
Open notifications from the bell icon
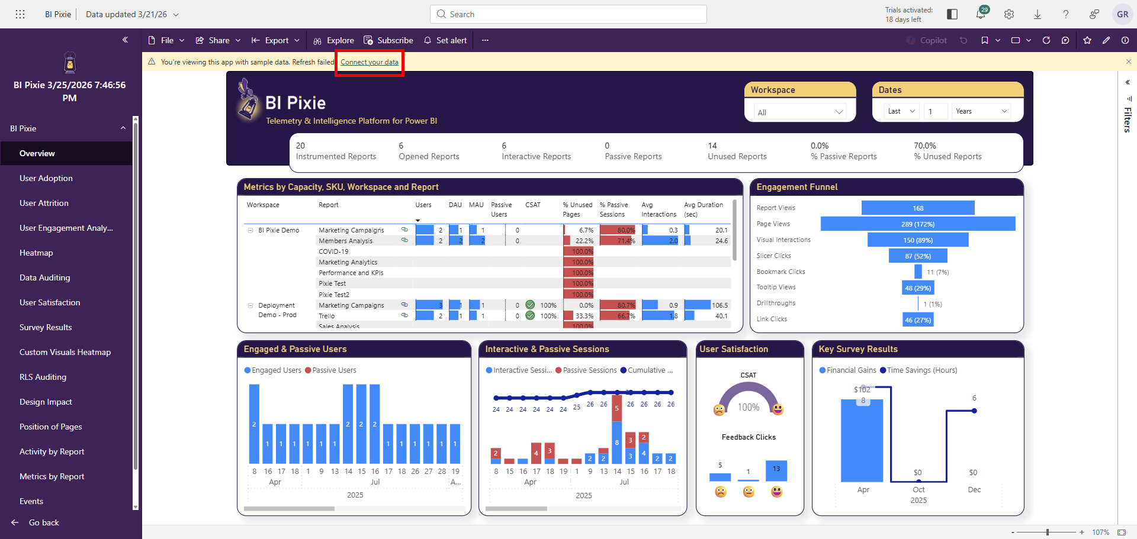click(981, 14)
